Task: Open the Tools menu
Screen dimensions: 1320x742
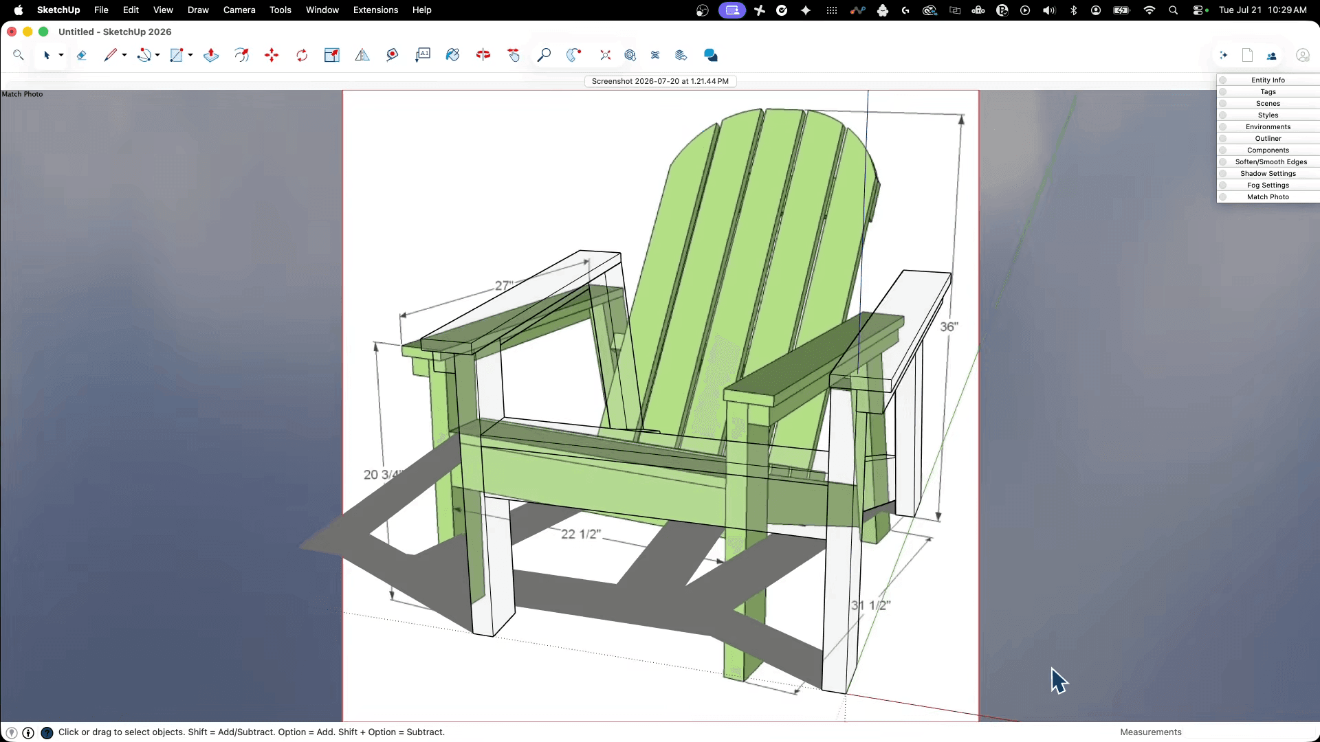Action: [x=280, y=10]
